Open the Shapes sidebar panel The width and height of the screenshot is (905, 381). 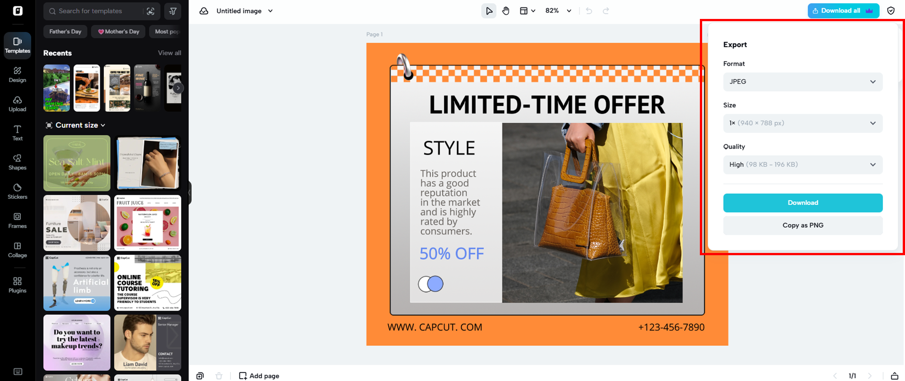pyautogui.click(x=18, y=162)
